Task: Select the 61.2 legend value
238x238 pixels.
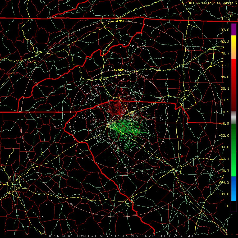Action: coord(225,65)
